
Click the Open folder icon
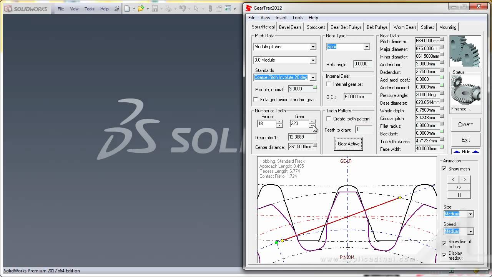[141, 8]
